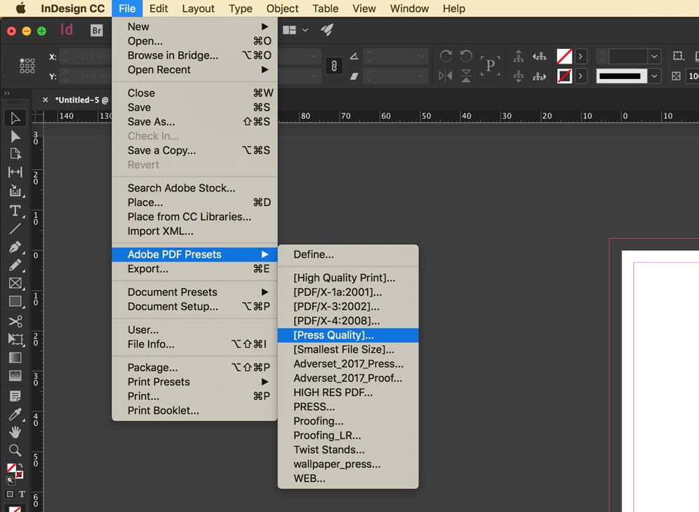Screen dimensions: 699x512
Task: Expand the stroke color options arrow
Action: (x=580, y=76)
